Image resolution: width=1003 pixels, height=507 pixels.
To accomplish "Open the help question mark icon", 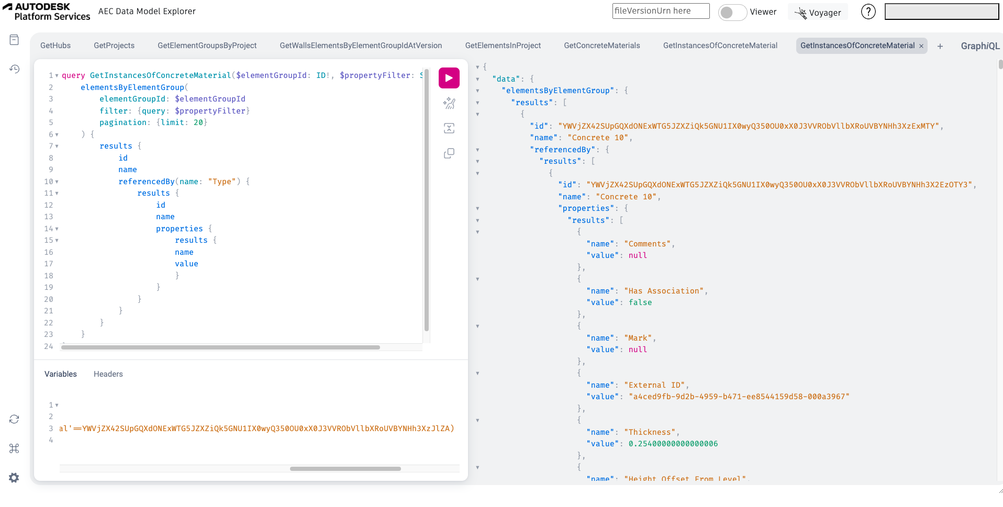I will click(868, 12).
